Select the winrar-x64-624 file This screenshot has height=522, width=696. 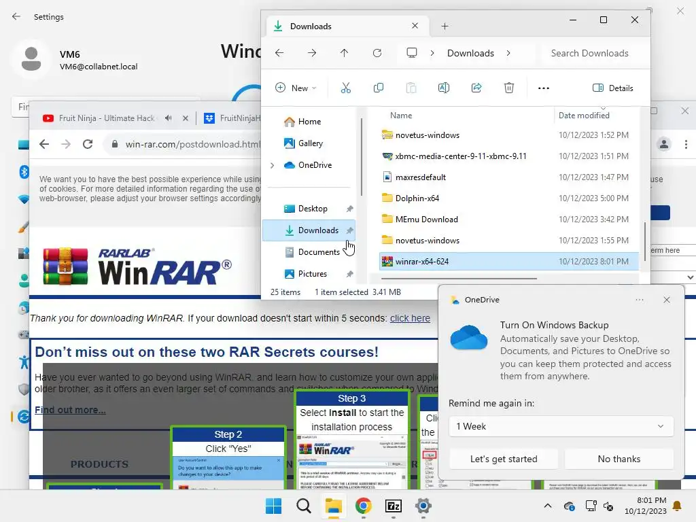click(508, 262)
